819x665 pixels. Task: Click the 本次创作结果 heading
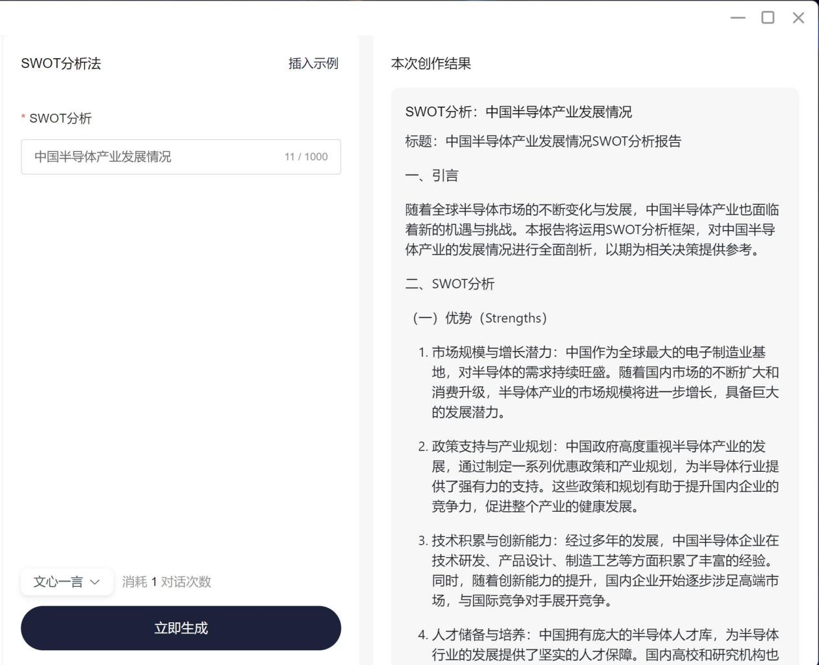point(431,63)
